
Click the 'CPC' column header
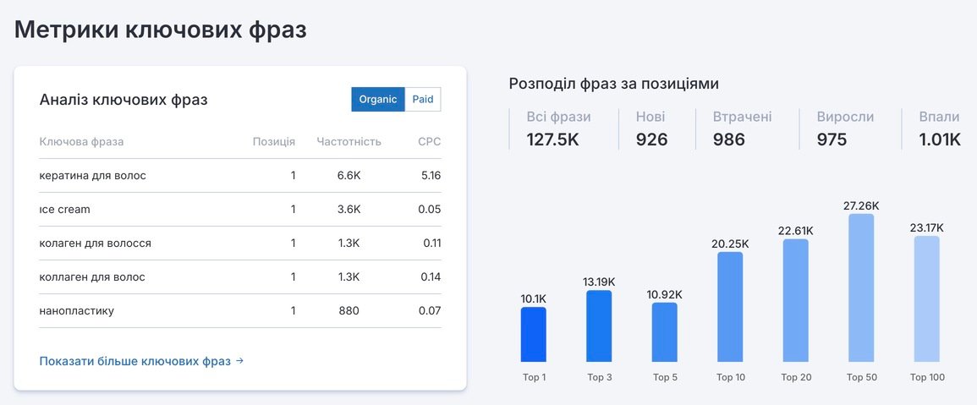(430, 141)
